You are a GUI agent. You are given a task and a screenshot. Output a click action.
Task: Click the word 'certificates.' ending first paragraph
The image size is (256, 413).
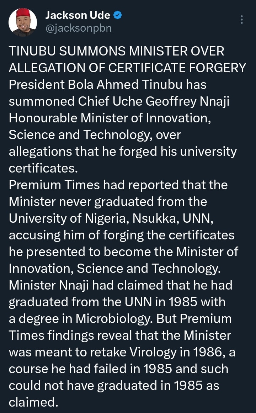[43, 168]
